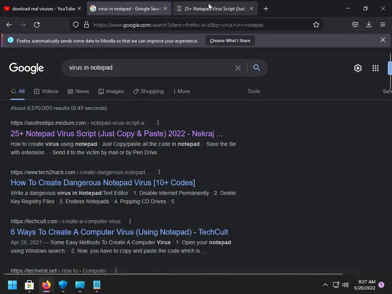Click the forward navigation arrow
The width and height of the screenshot is (392, 294).
23,25
